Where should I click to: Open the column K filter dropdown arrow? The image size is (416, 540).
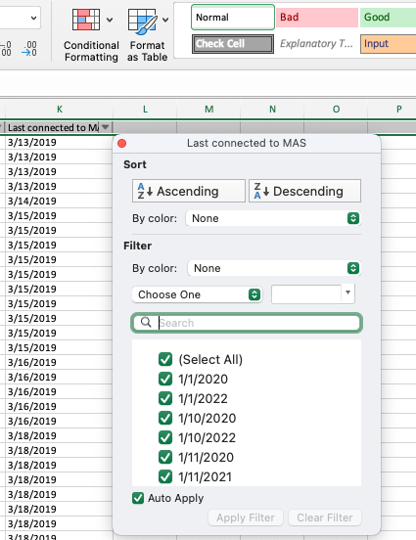106,127
